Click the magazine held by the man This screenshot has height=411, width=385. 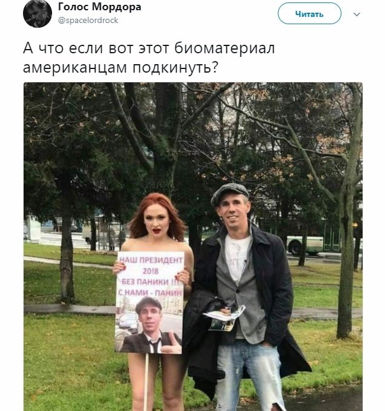[x=224, y=318]
